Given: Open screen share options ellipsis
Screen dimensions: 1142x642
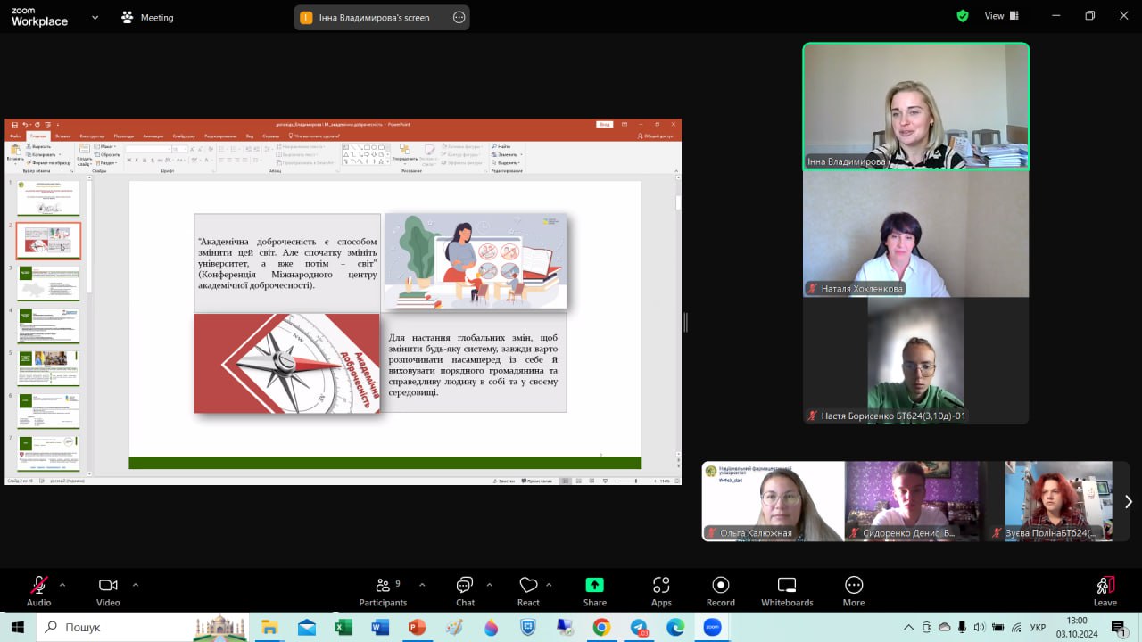Looking at the screenshot, I should point(459,17).
